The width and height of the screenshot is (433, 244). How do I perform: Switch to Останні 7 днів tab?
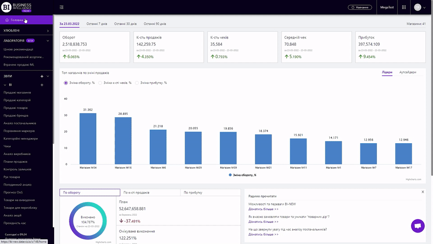tap(96, 24)
